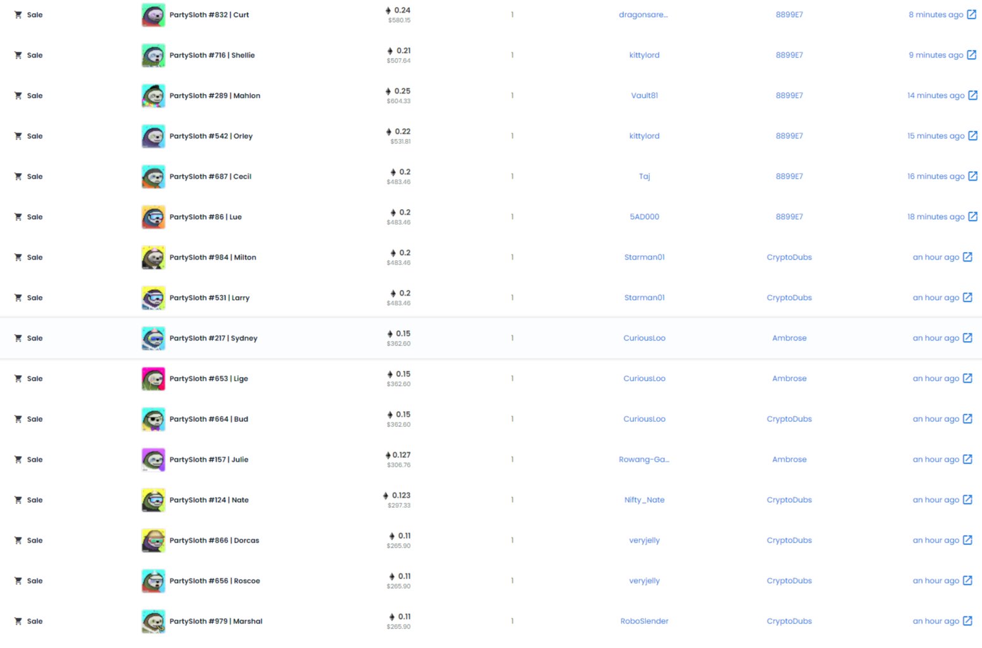Select the 0.123 ETH price on Nate row
The width and height of the screenshot is (982, 648).
coord(397,495)
